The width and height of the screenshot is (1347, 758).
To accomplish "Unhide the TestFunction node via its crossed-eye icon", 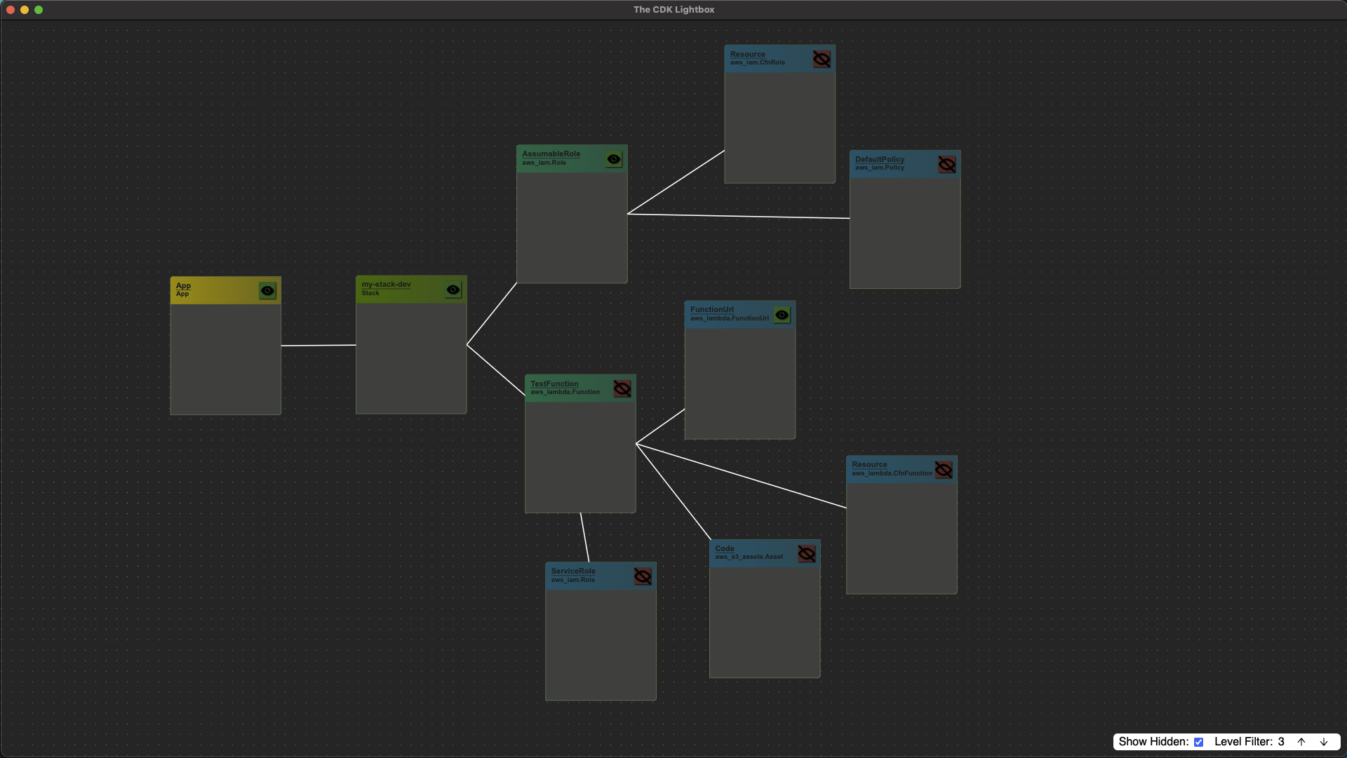I will 622,388.
